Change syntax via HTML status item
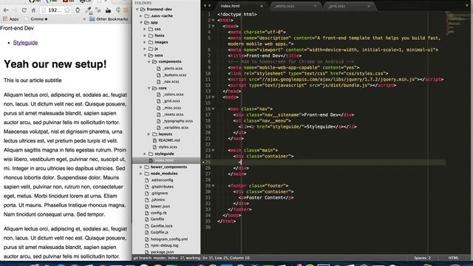The height and width of the screenshot is (266, 473). 453,258
